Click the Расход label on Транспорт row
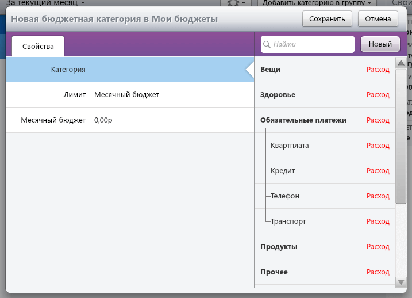Viewport: 412px width, 298px height. [378, 221]
